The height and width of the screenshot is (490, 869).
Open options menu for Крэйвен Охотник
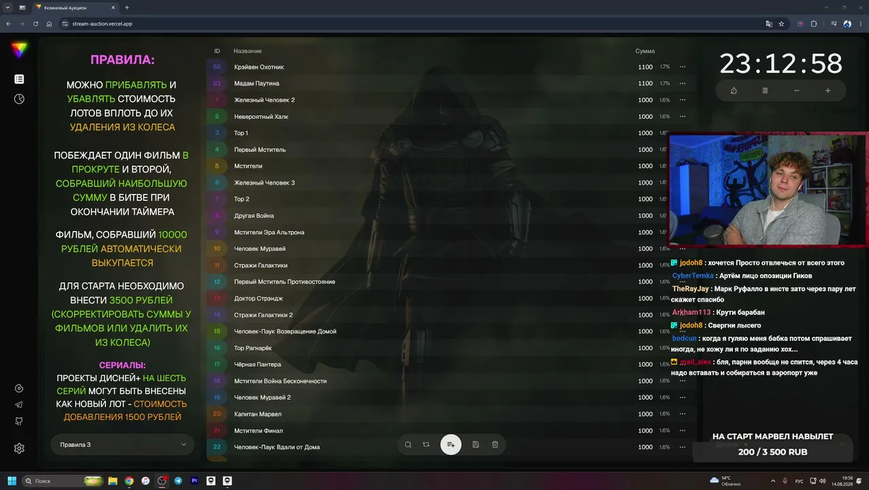pos(683,67)
